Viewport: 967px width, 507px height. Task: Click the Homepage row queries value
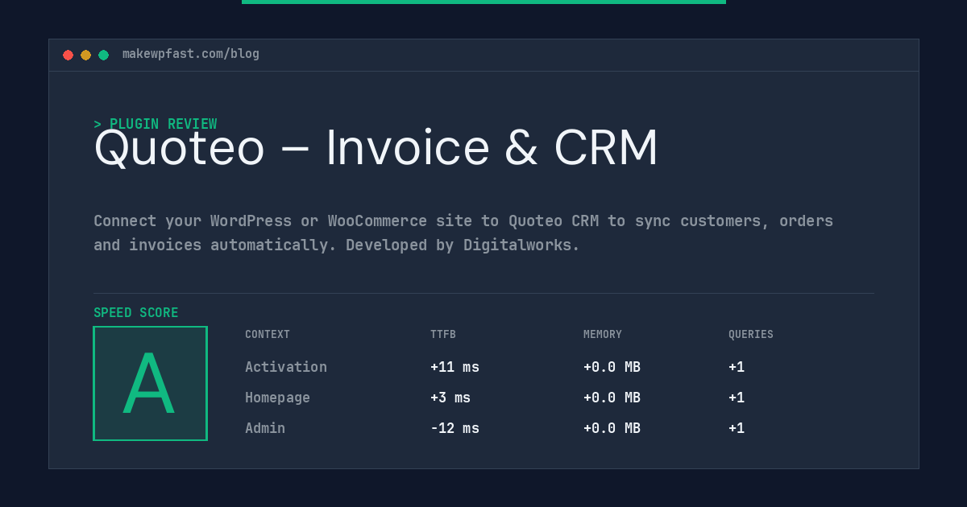coord(737,398)
